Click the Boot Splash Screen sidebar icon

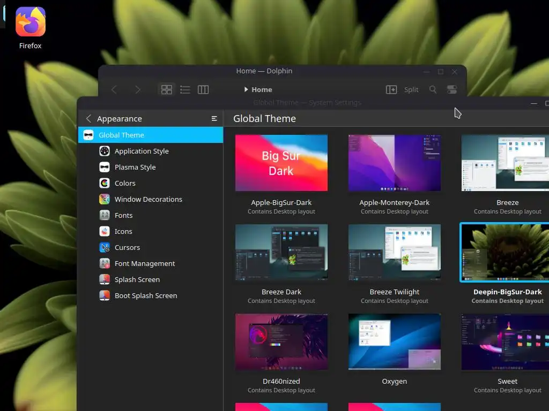tap(105, 295)
